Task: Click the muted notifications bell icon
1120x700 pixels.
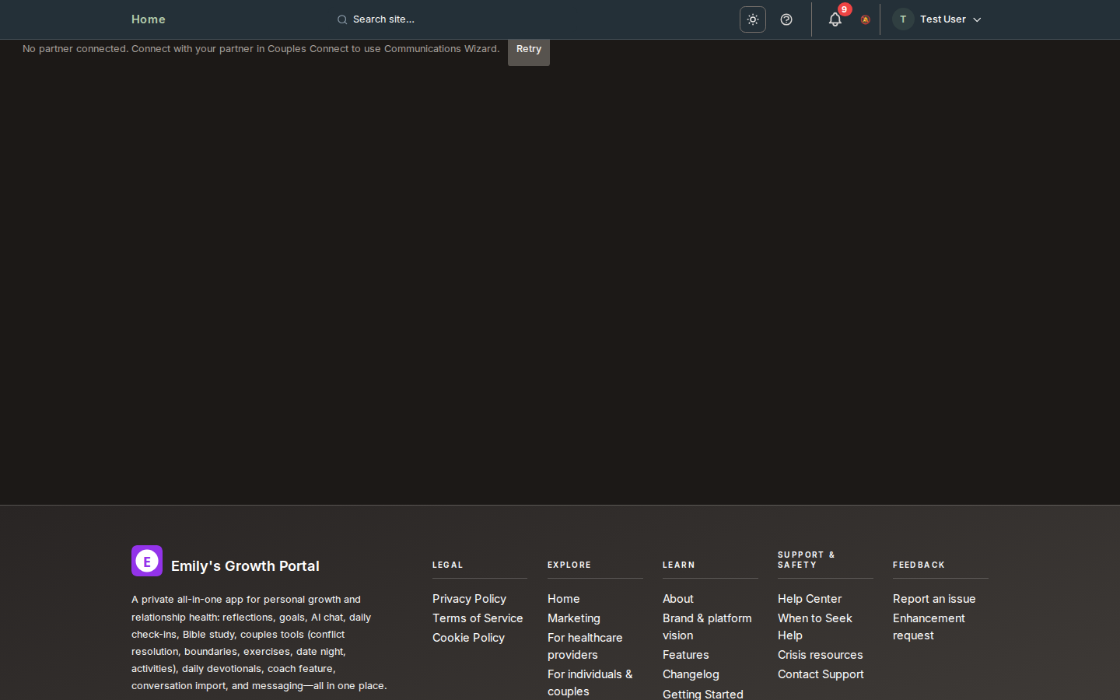Action: point(865,20)
